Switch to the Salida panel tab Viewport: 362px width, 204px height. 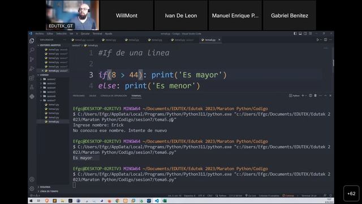coord(93,96)
